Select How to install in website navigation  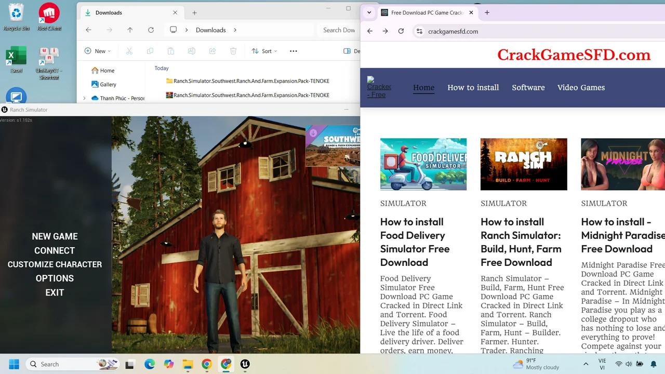pos(473,87)
